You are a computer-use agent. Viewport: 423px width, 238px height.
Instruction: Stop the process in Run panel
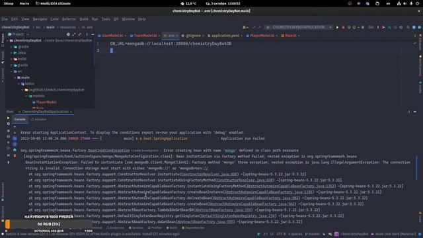click(8, 131)
